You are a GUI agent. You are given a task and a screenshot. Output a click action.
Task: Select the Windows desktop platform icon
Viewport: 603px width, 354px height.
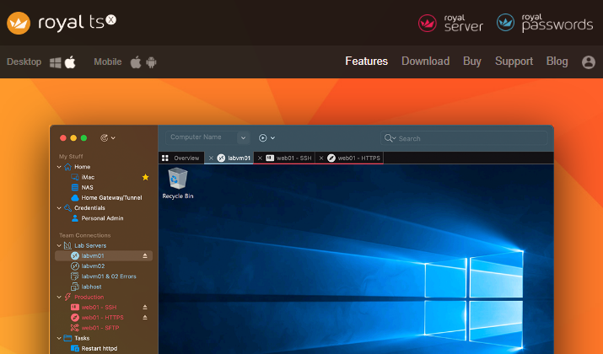[x=56, y=62]
